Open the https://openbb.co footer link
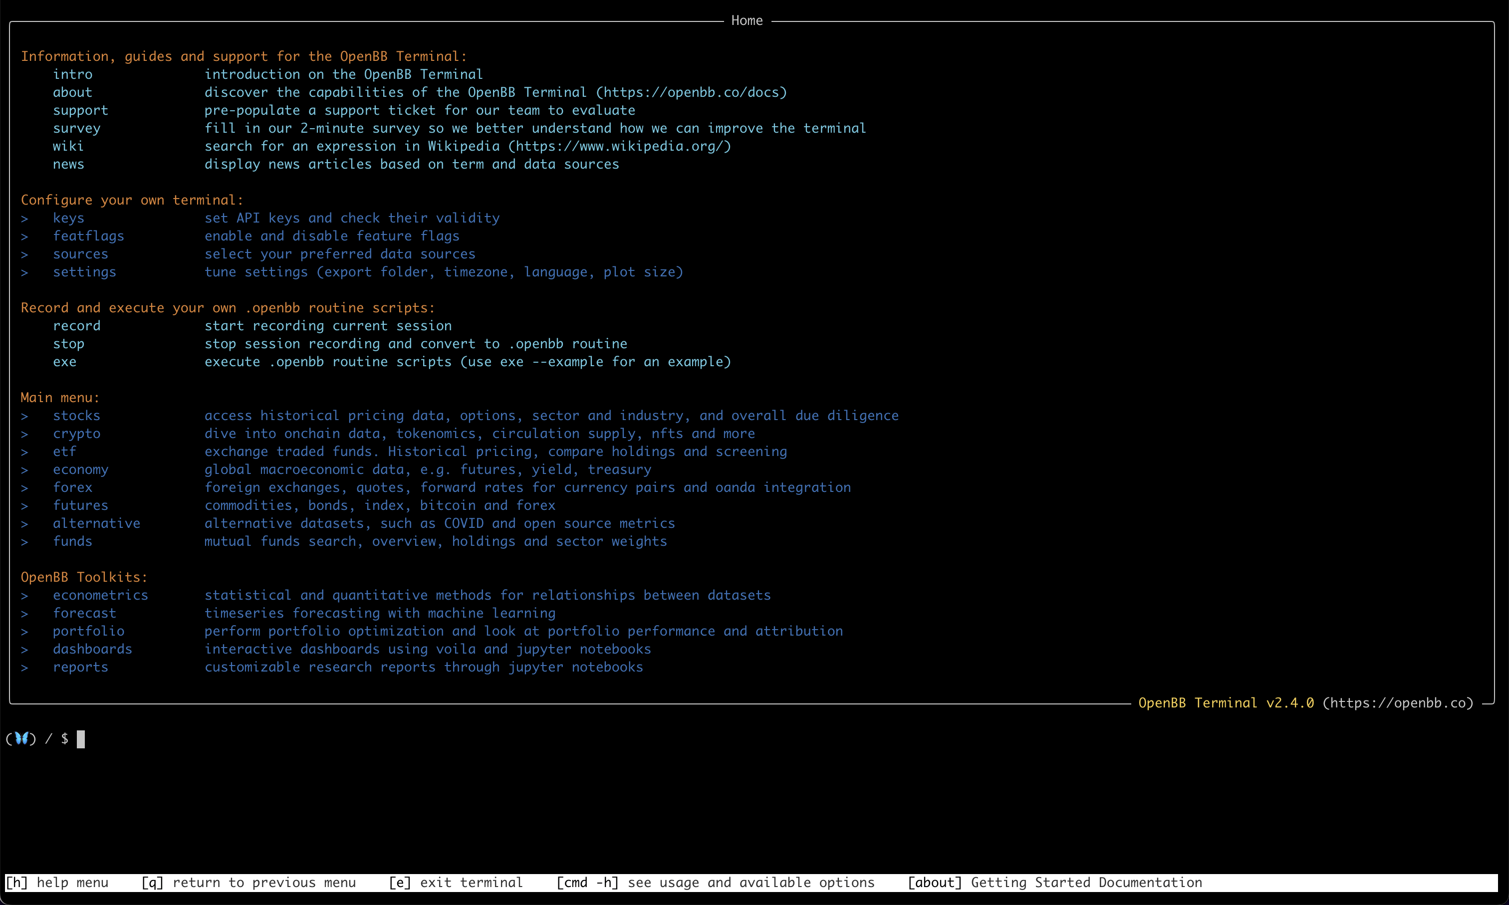 pos(1398,703)
